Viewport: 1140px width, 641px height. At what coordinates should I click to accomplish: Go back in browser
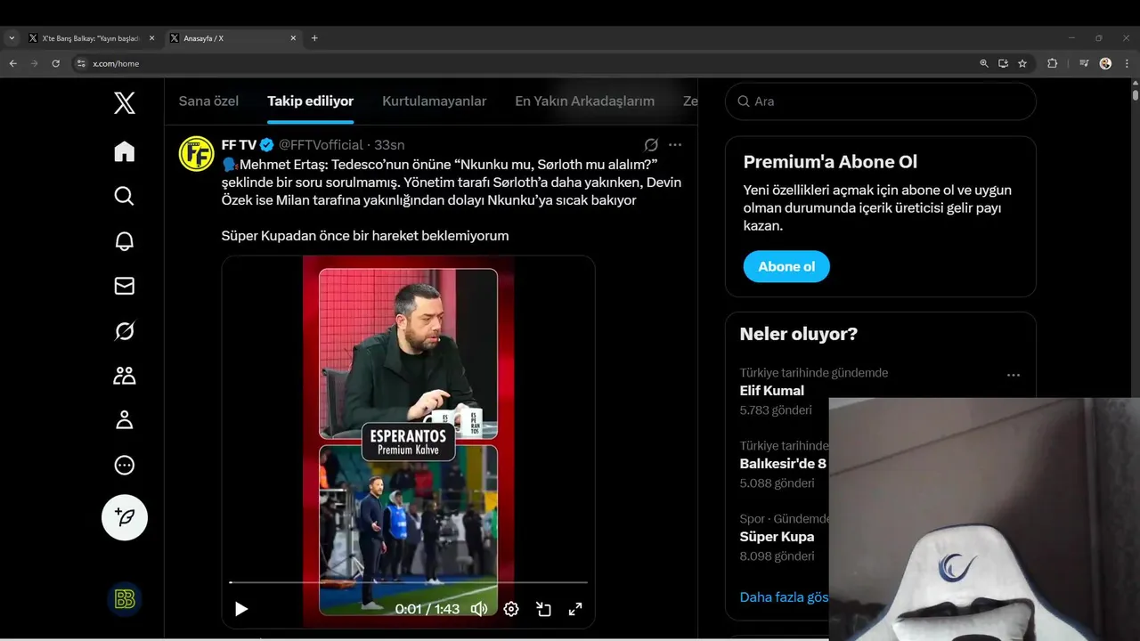click(13, 63)
